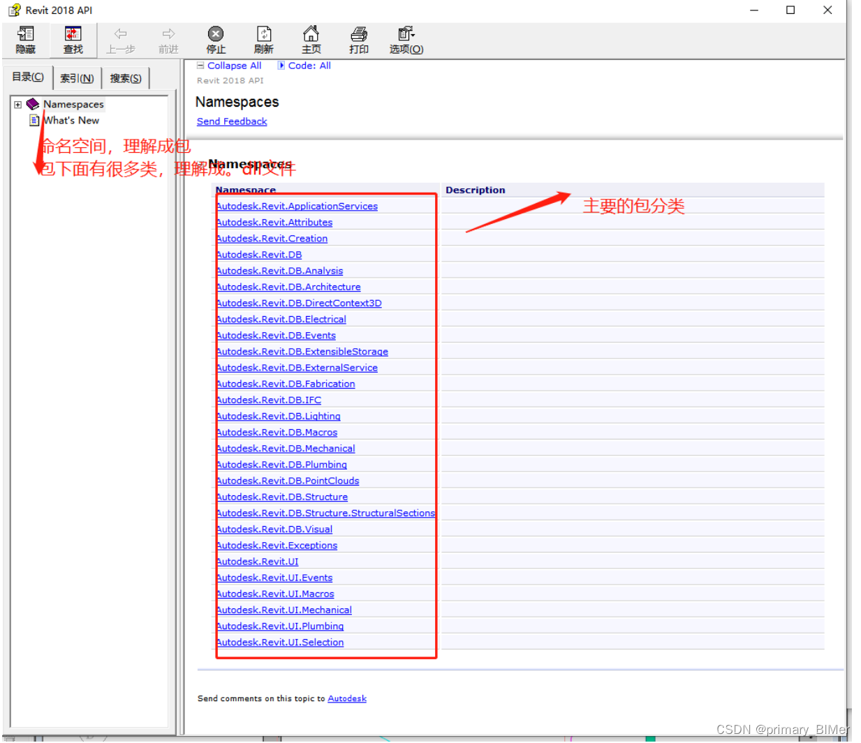Open Autodesk.Revit.DB.PointClouds link
The width and height of the screenshot is (861, 743).
(288, 481)
